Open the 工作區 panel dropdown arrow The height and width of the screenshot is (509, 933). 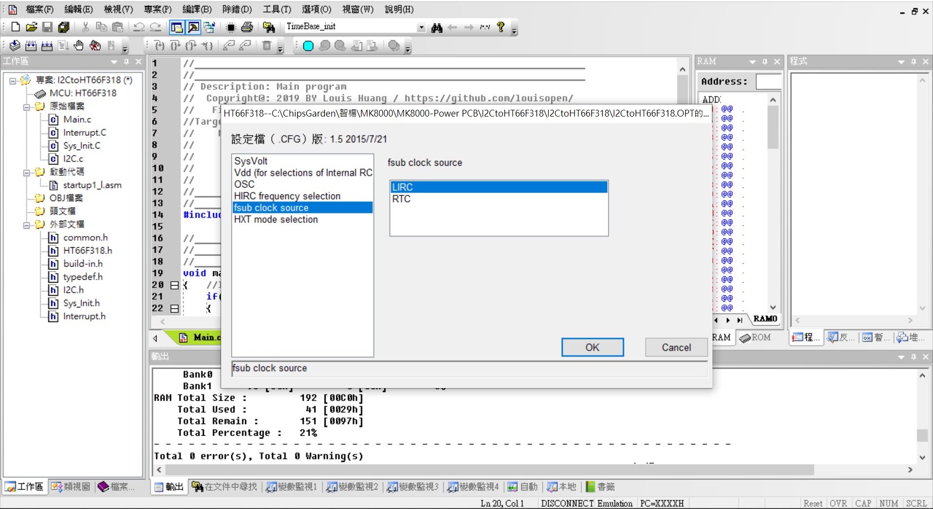(114, 62)
